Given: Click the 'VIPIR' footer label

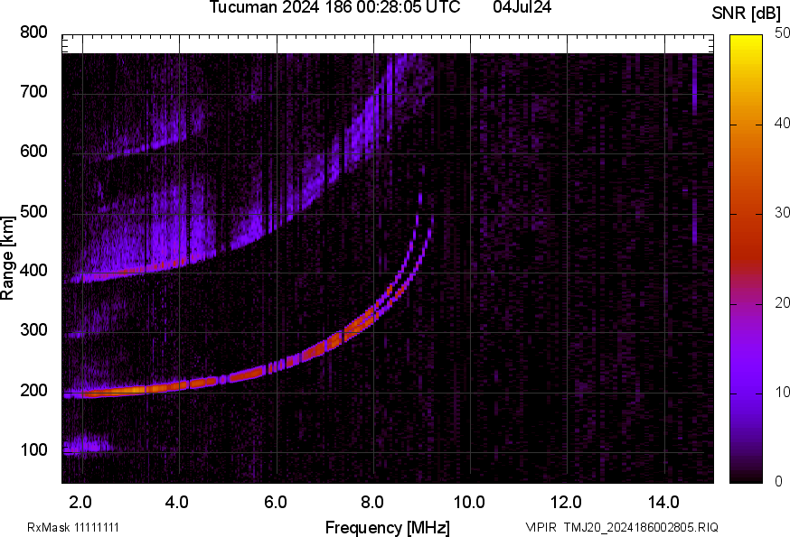Looking at the screenshot, I should click(541, 527).
